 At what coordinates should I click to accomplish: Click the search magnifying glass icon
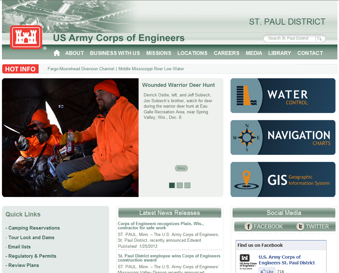[x=320, y=38]
